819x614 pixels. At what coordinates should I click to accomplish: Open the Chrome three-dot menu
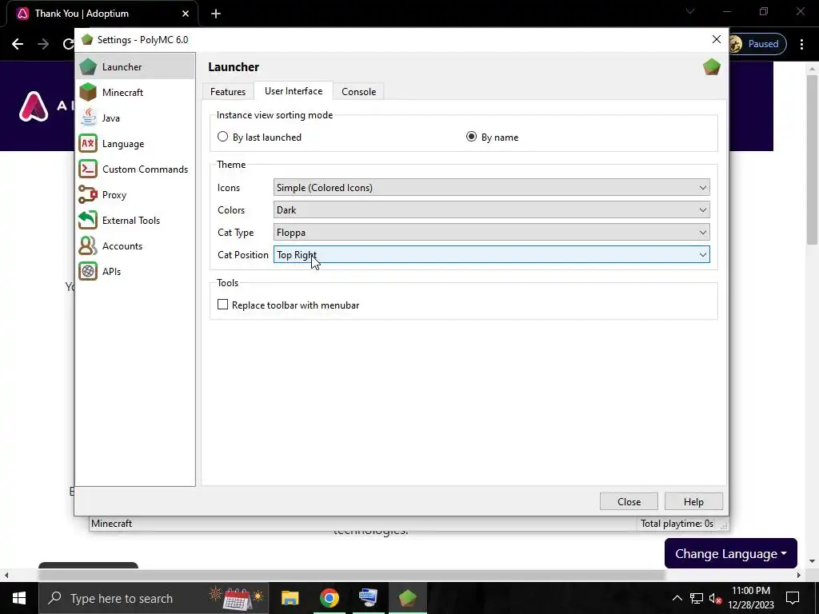click(801, 44)
